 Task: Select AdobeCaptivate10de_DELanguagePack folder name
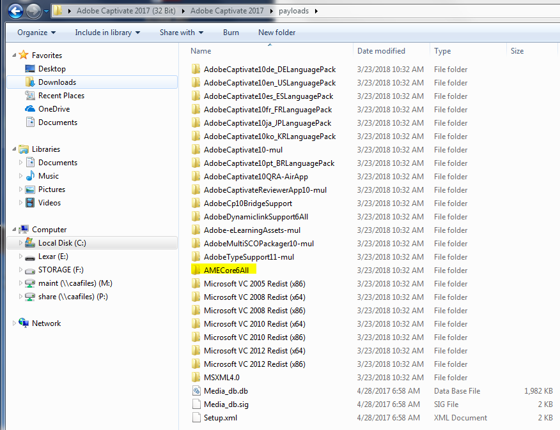coord(270,69)
